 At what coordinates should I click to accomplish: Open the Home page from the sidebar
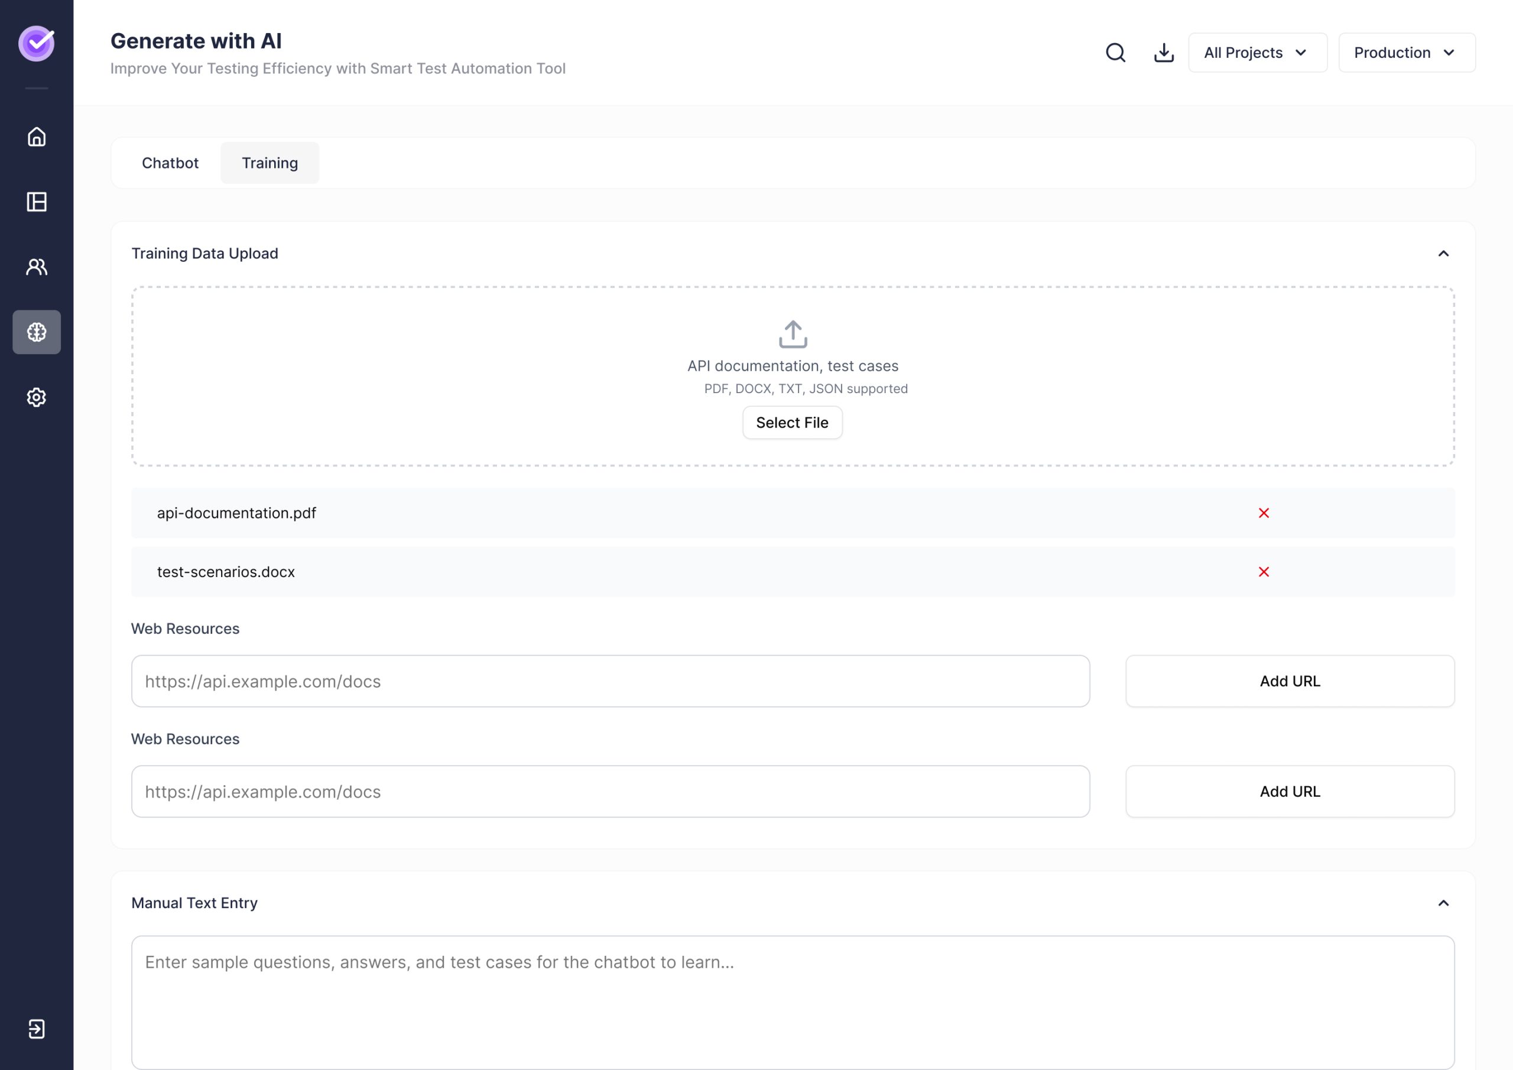click(x=36, y=137)
